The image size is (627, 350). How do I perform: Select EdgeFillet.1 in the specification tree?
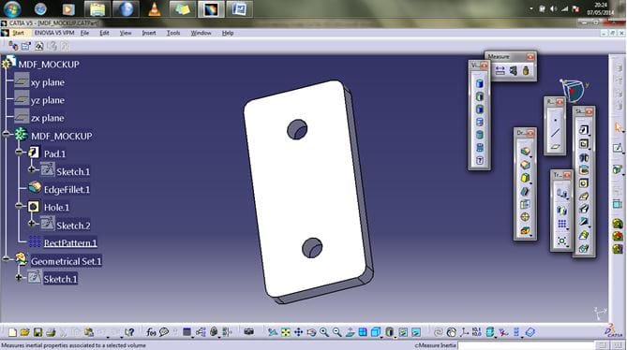[x=67, y=190]
